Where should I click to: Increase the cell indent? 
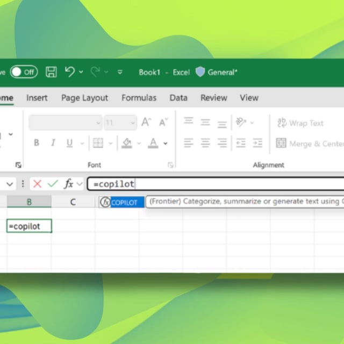pos(257,143)
